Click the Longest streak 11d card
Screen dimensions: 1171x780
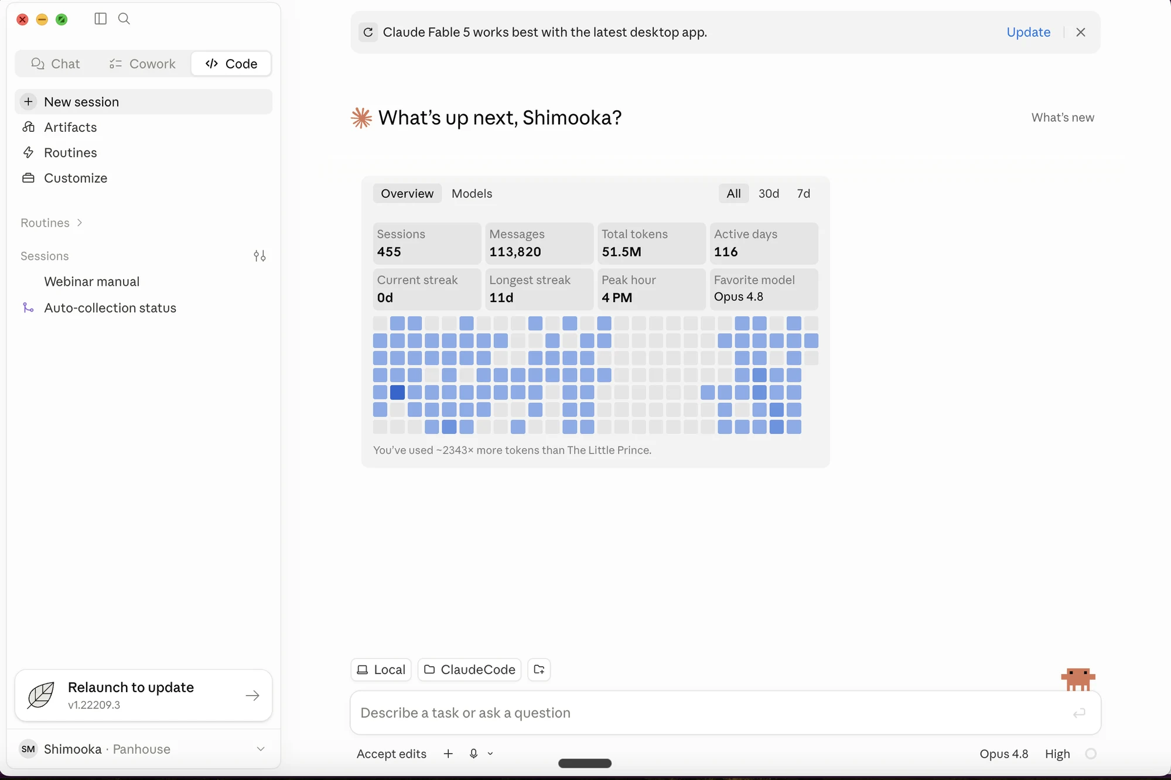coord(539,289)
